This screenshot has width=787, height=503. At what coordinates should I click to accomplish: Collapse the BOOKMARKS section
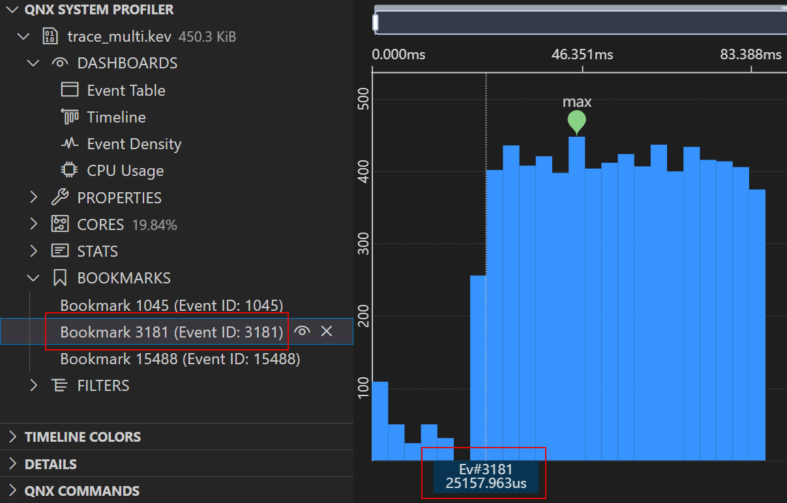pos(34,278)
